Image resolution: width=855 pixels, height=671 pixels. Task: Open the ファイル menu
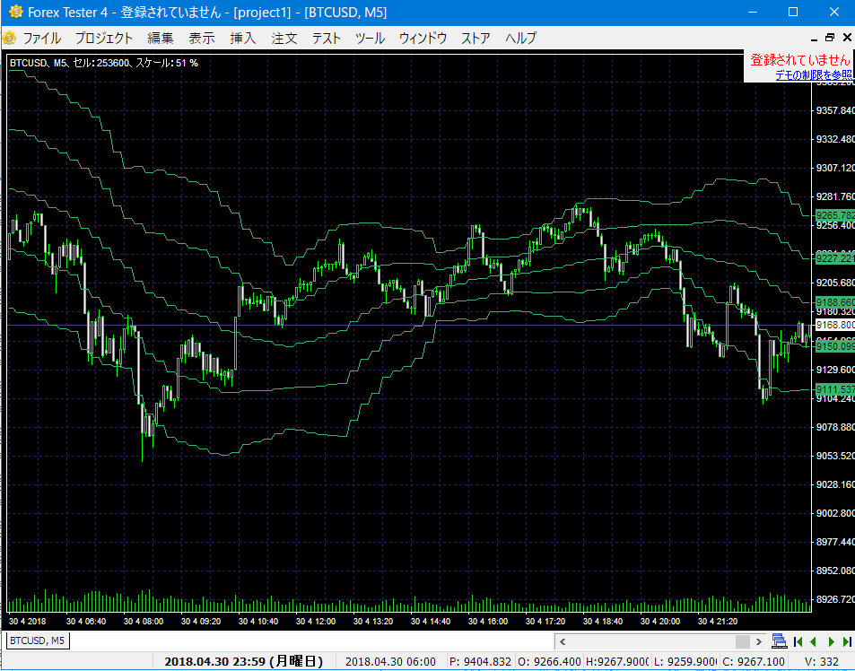[42, 39]
